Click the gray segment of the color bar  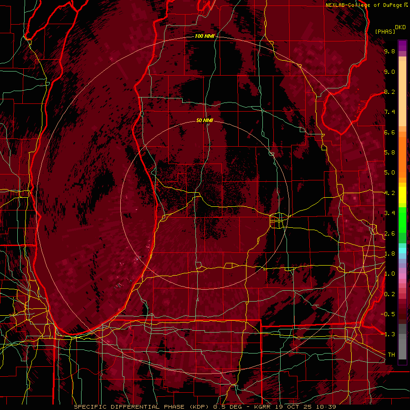(x=402, y=342)
